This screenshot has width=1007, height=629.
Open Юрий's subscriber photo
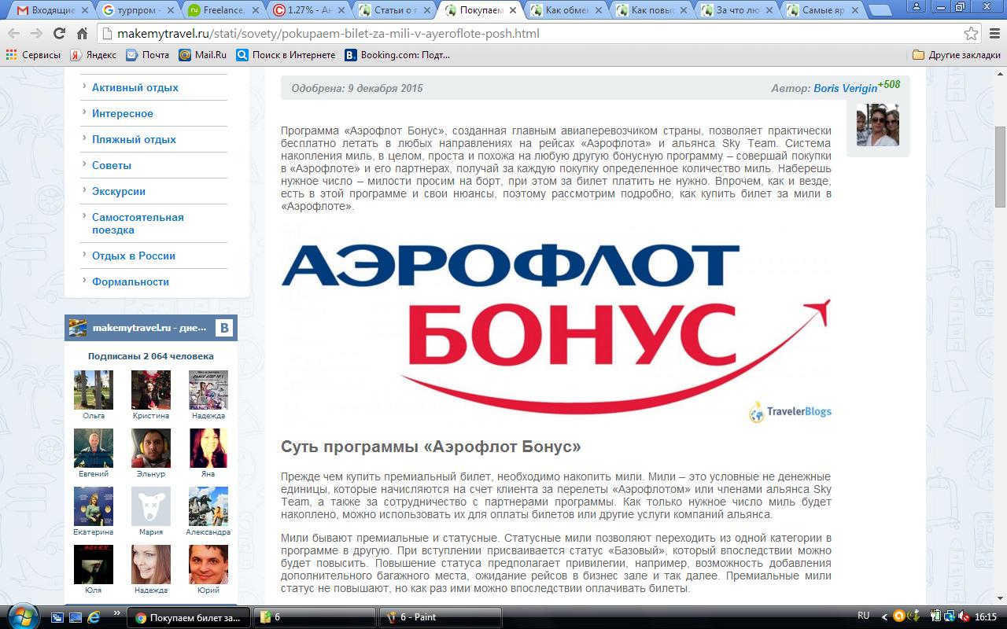click(208, 565)
